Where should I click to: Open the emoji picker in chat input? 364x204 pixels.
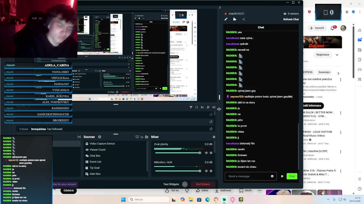point(272,176)
